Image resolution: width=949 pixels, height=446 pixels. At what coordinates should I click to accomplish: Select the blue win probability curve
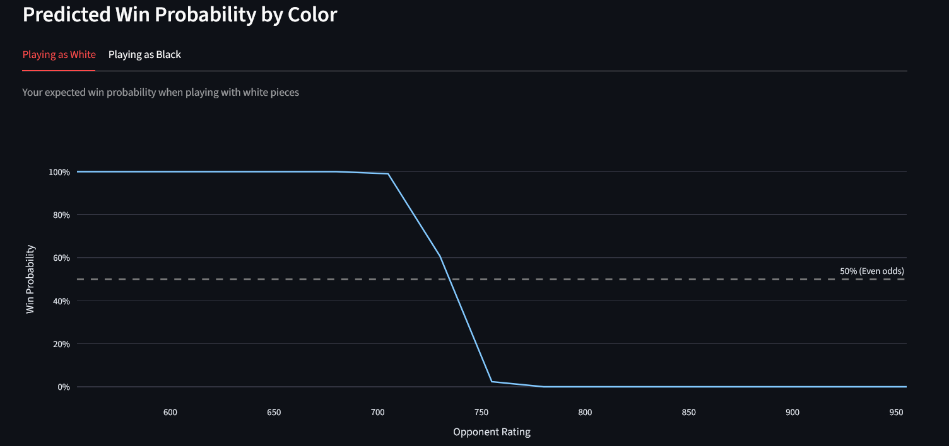coord(252,171)
